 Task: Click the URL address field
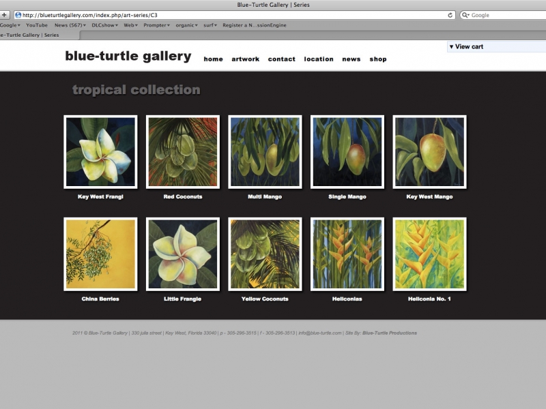coord(235,15)
